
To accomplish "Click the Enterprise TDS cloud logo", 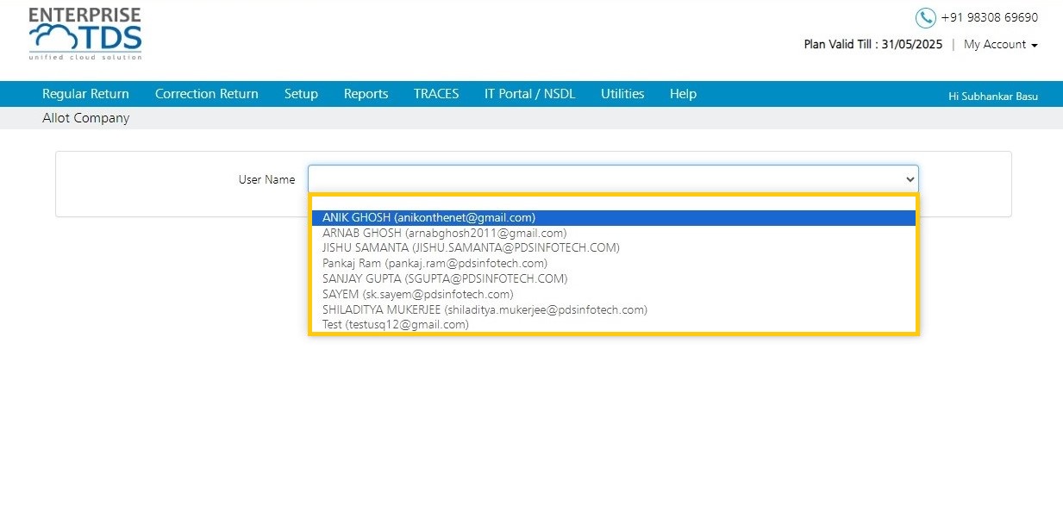I will click(x=84, y=34).
